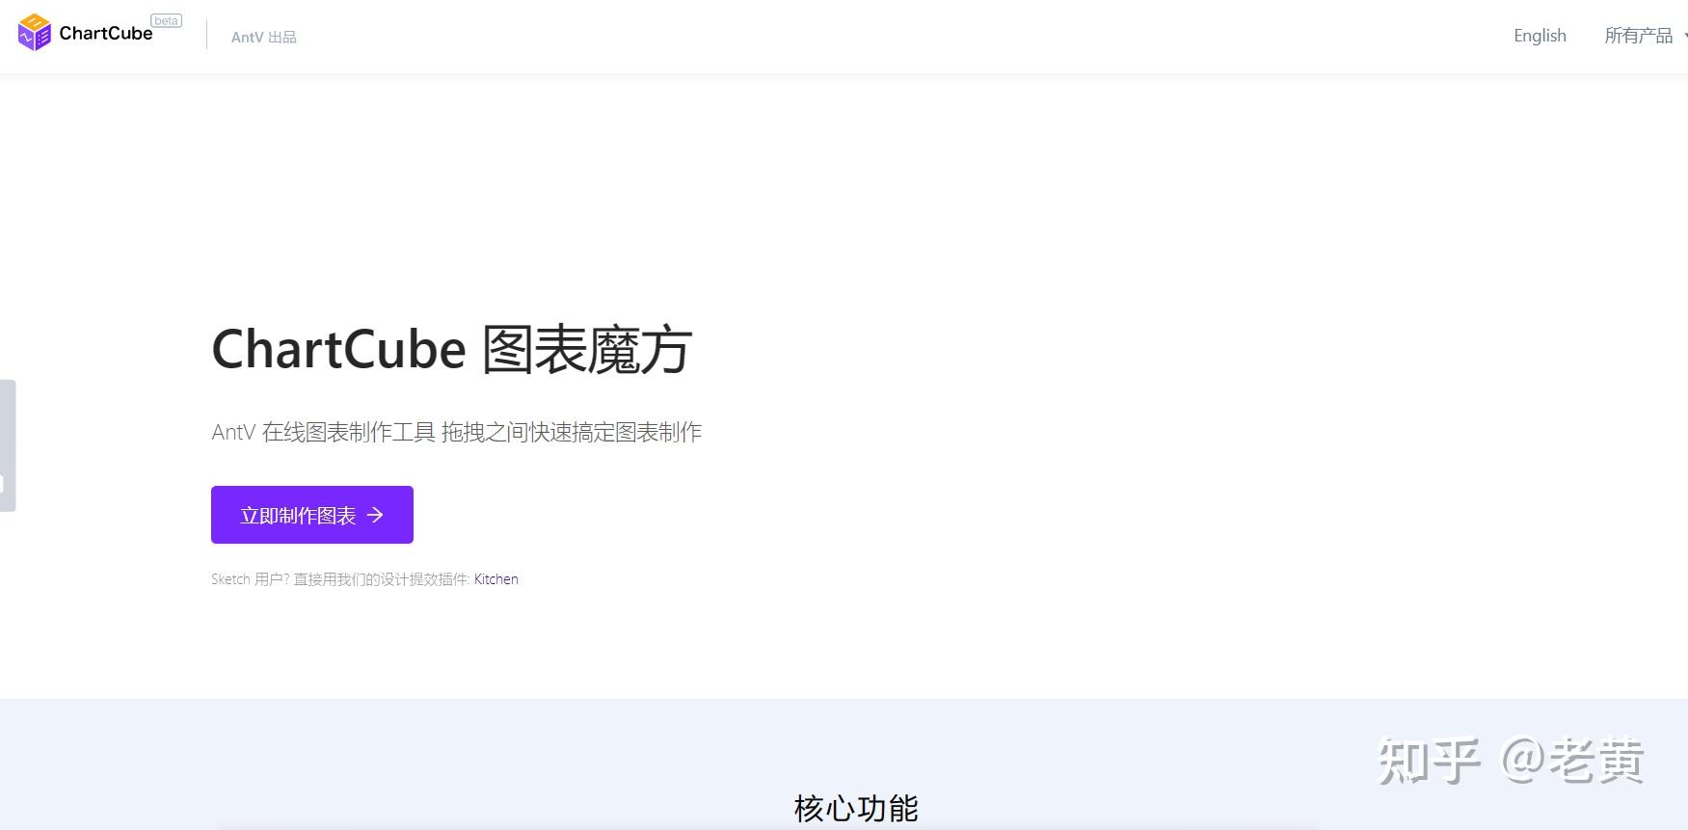This screenshot has width=1688, height=830.
Task: Click the Sketch 用户 hint text
Action: [x=340, y=579]
